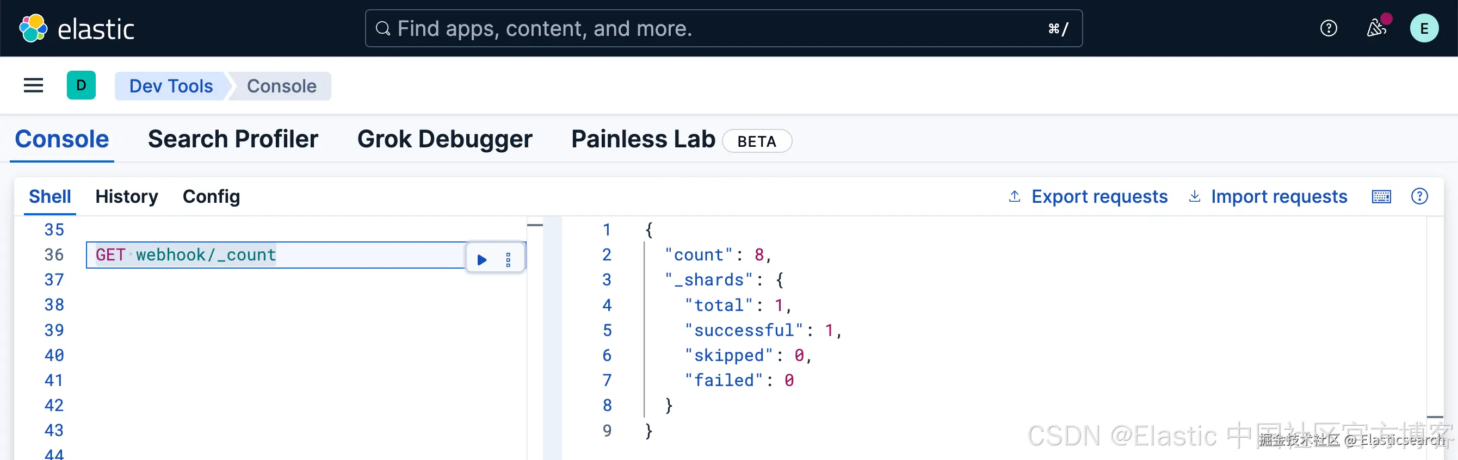Select the History tab
This screenshot has width=1458, height=460.
(126, 196)
